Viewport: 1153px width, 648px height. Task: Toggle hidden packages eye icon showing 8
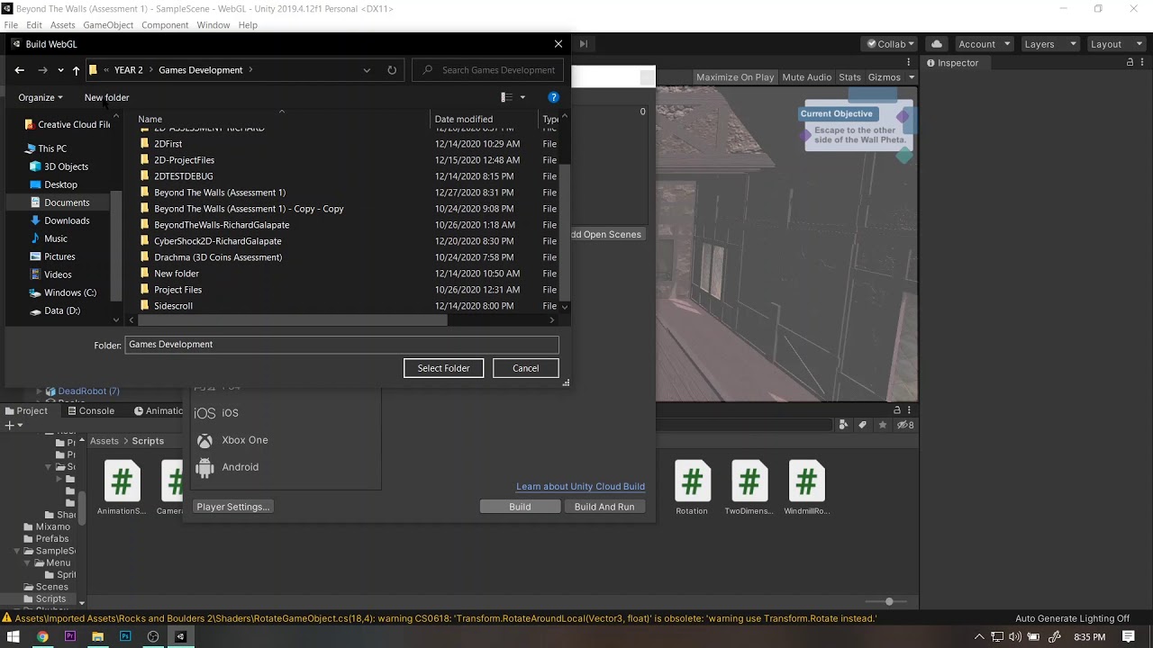tap(903, 425)
